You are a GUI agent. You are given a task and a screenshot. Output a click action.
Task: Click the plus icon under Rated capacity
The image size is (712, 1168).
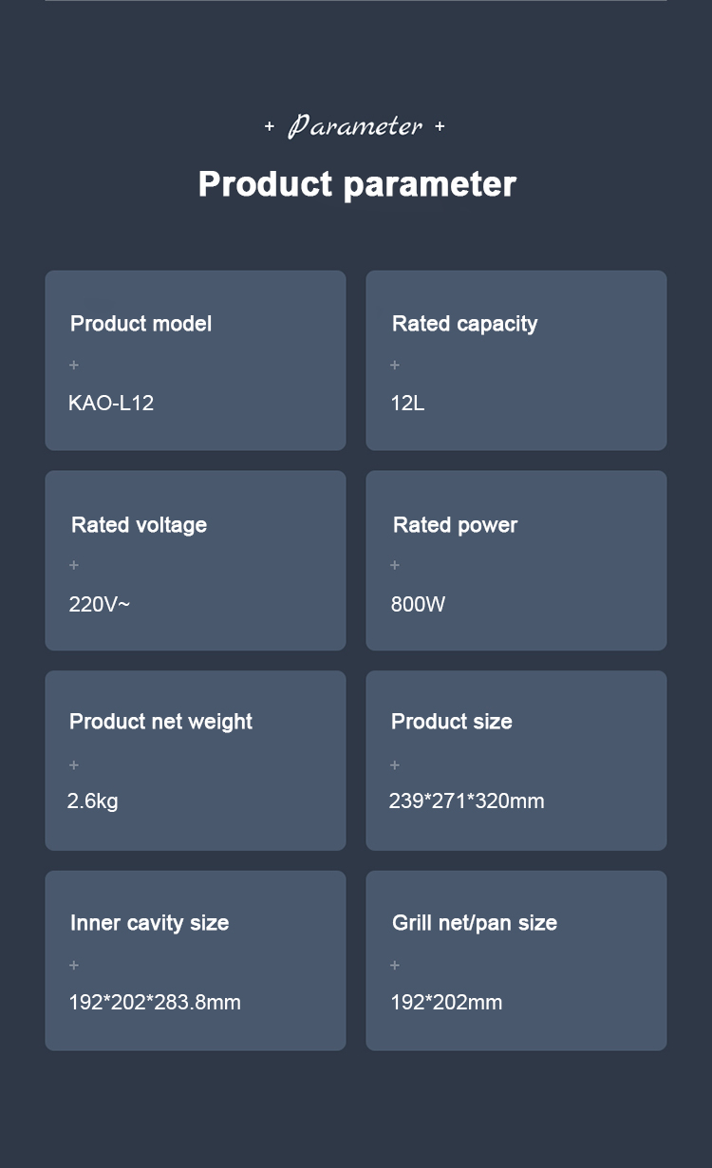tap(395, 365)
